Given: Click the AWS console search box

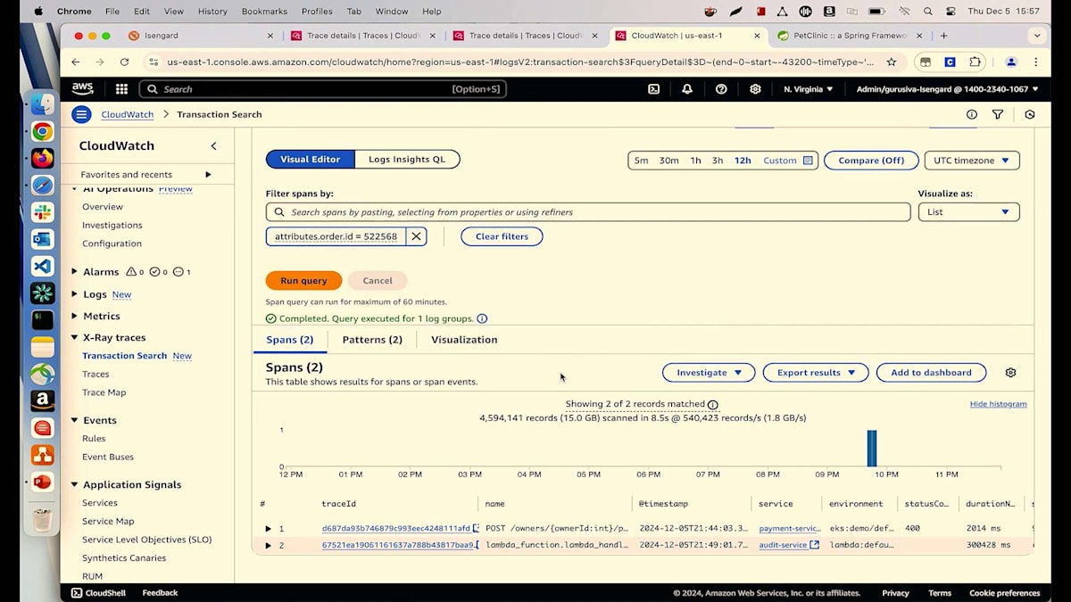Looking at the screenshot, I should (x=323, y=89).
